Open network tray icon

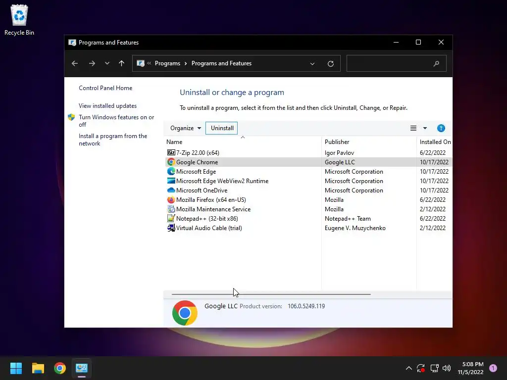click(434, 368)
